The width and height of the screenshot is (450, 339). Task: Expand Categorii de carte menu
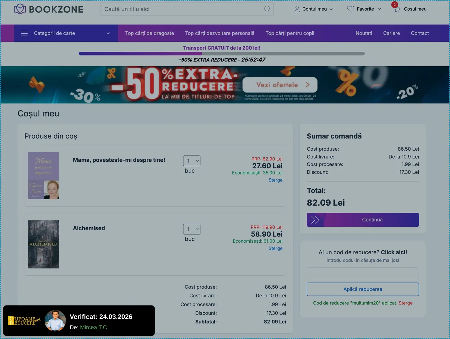[x=108, y=33]
